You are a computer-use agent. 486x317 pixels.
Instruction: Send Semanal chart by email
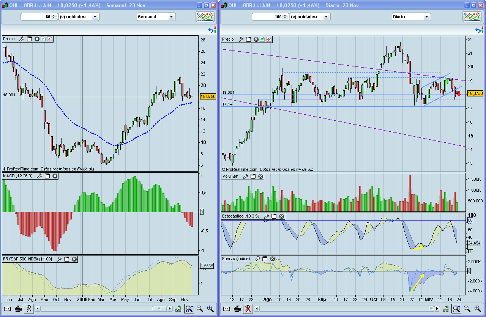coord(8,309)
